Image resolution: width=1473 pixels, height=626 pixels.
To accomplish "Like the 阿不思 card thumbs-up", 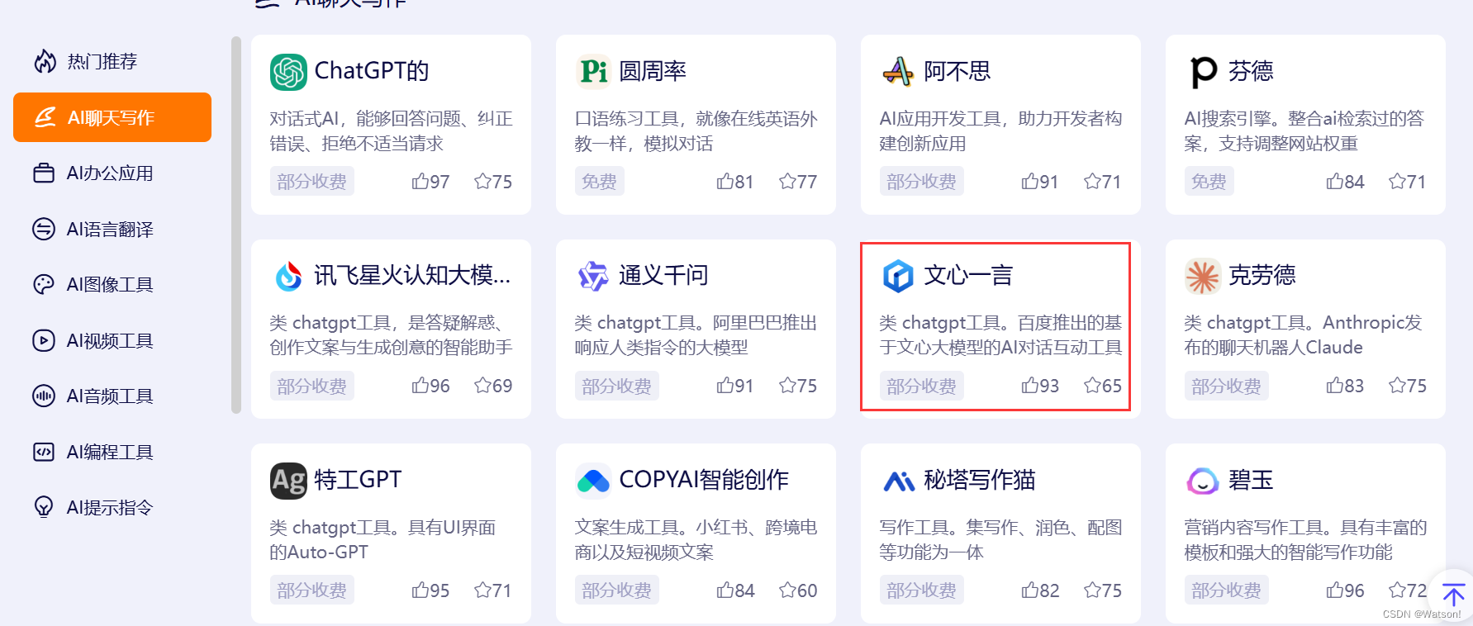I will coord(1040,182).
